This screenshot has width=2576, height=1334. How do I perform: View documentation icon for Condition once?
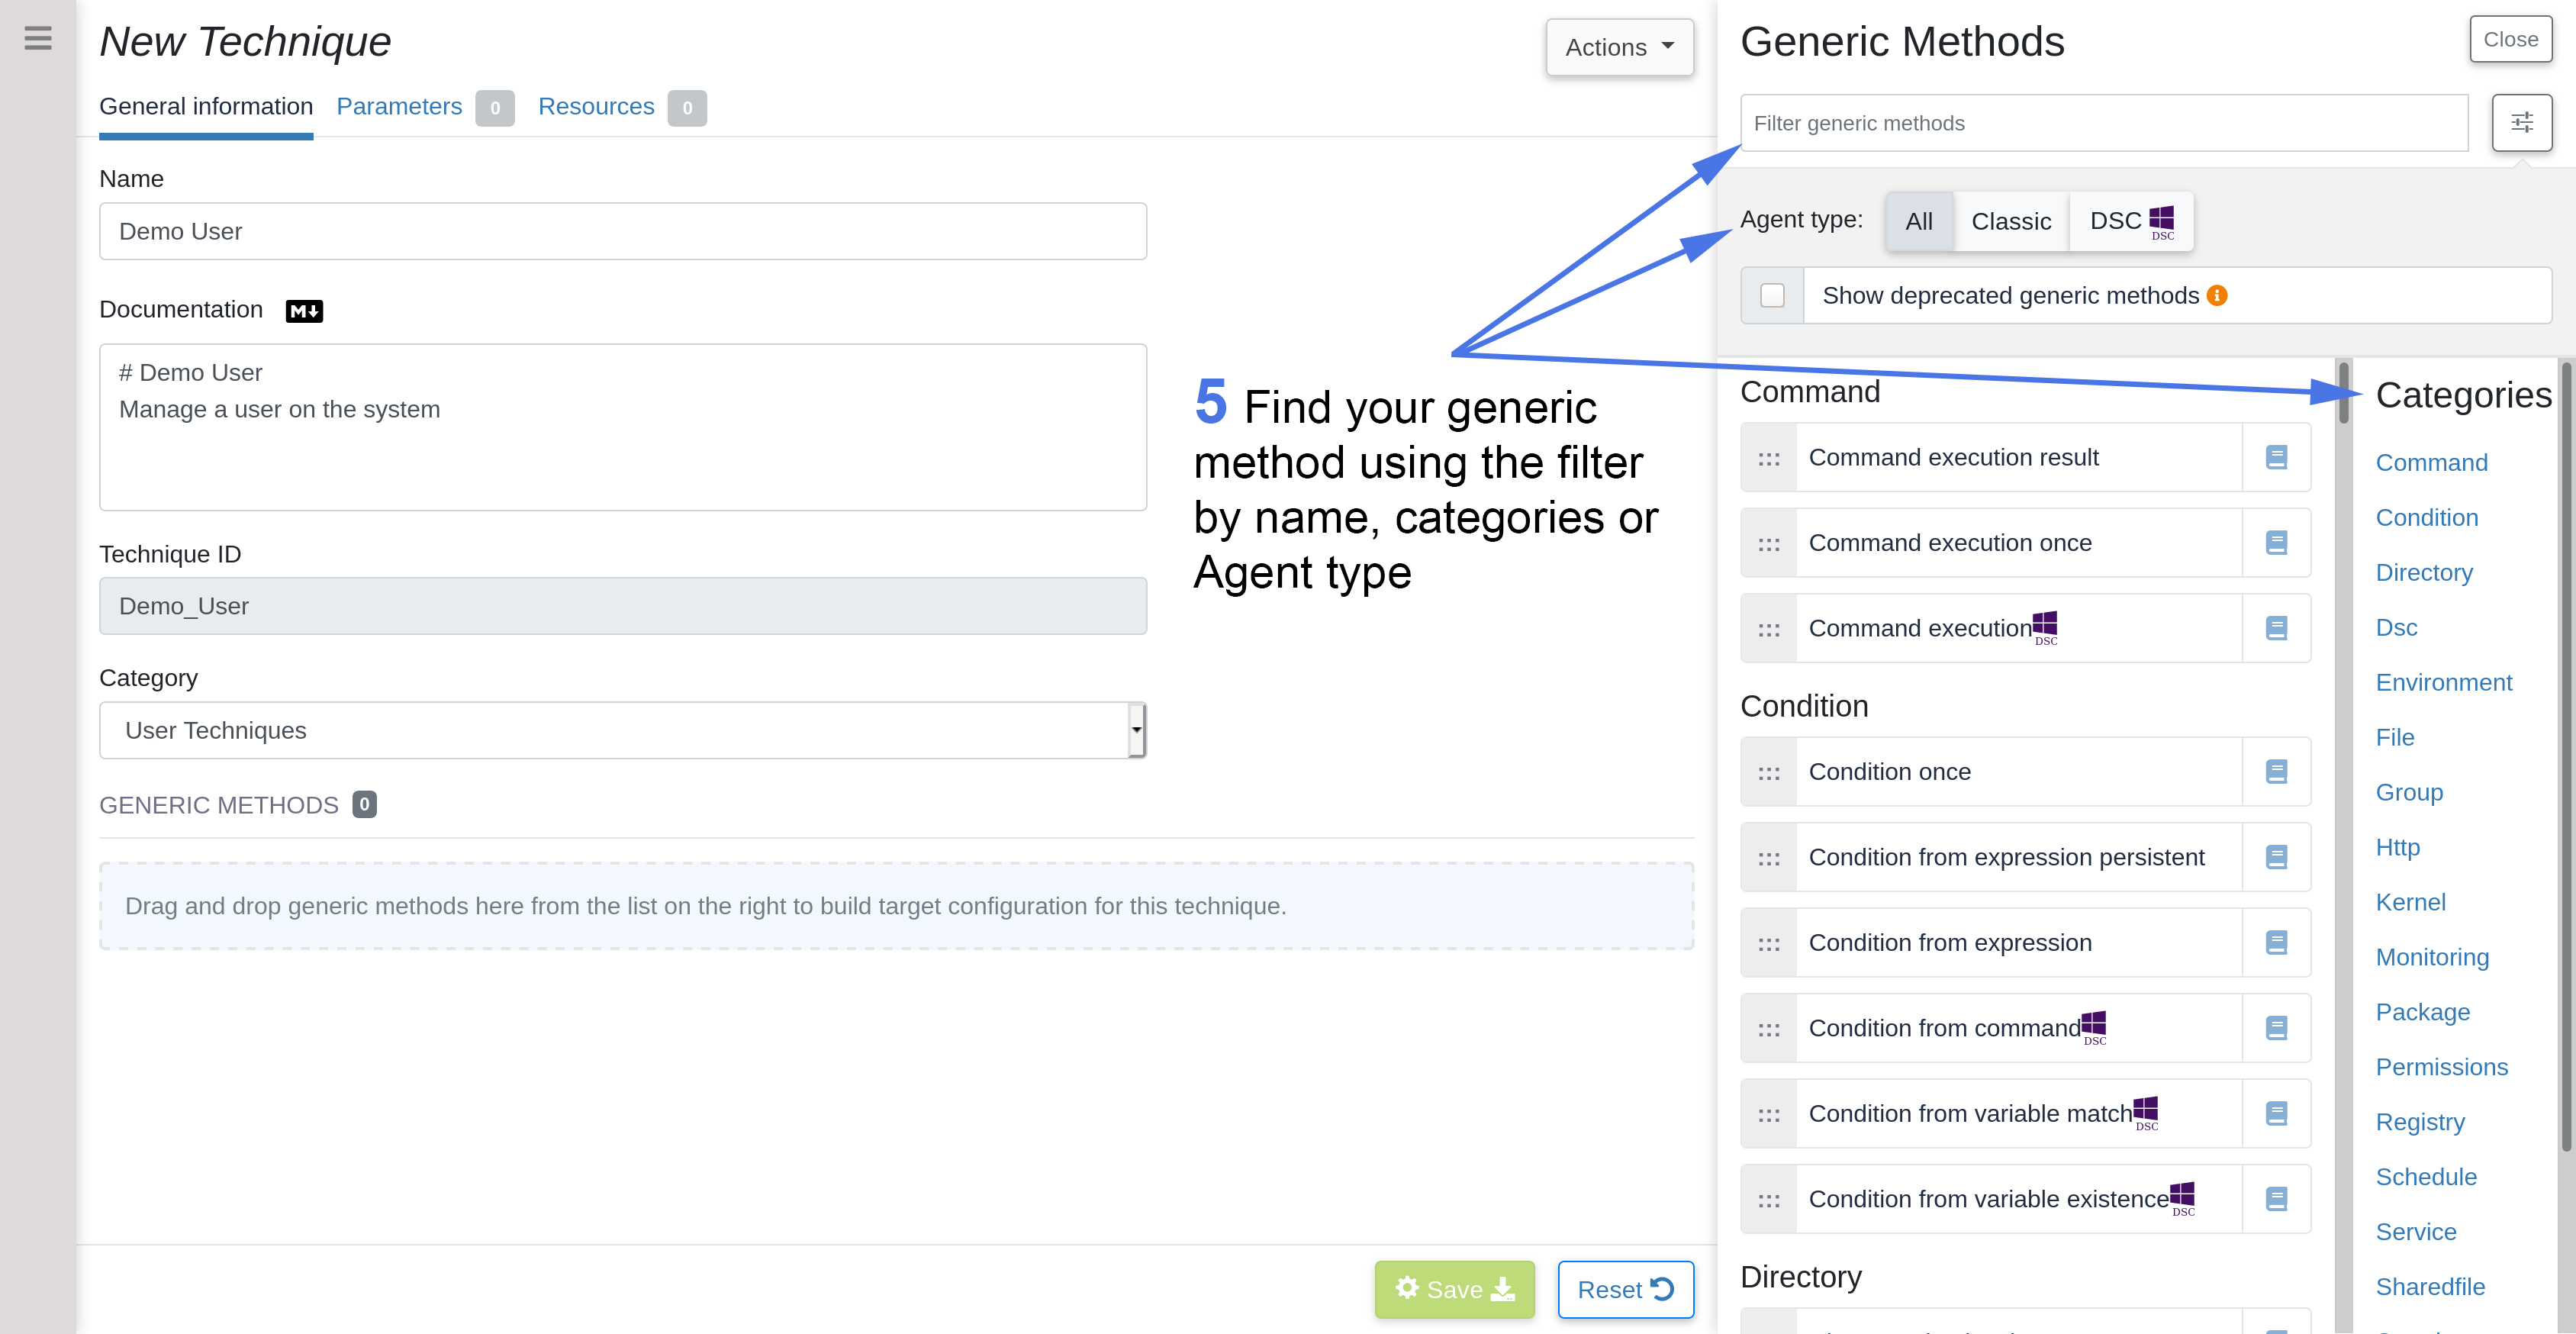(2277, 771)
